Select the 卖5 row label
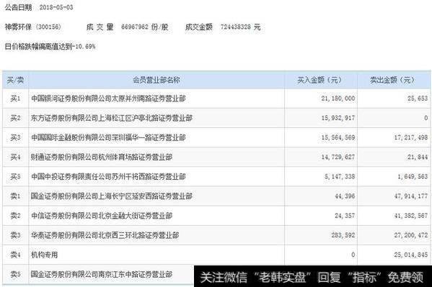 click(15, 274)
